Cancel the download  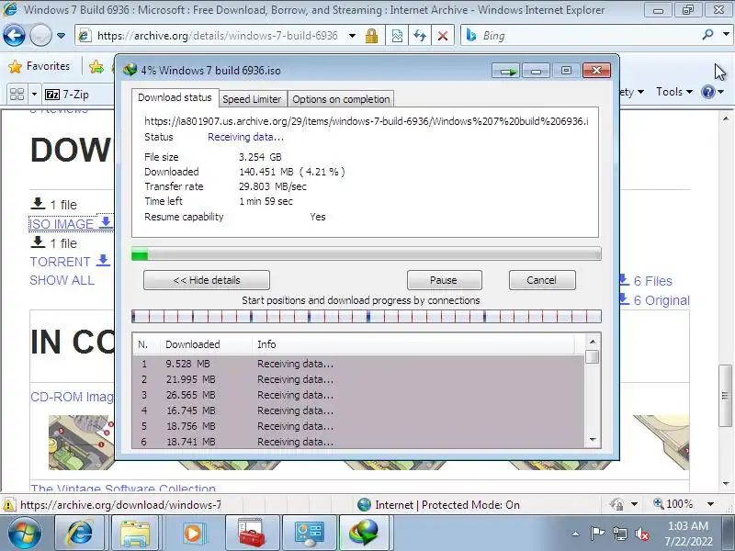click(x=542, y=280)
